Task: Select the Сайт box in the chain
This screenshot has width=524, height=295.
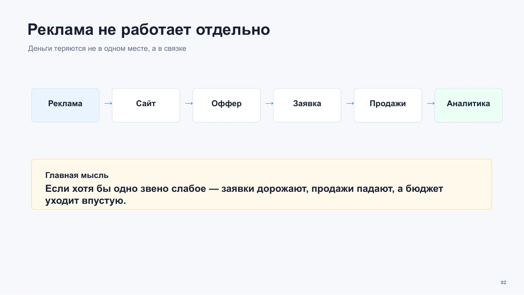Action: click(x=146, y=105)
